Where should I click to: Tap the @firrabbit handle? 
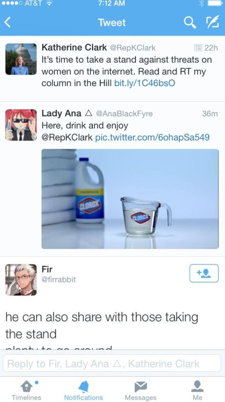pyautogui.click(x=59, y=279)
